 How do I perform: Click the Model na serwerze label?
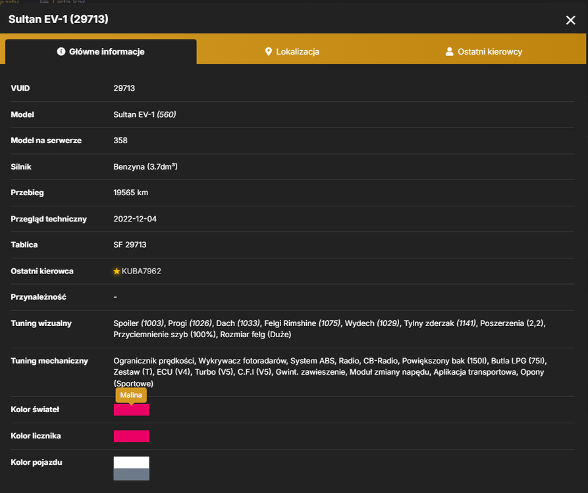tap(46, 141)
